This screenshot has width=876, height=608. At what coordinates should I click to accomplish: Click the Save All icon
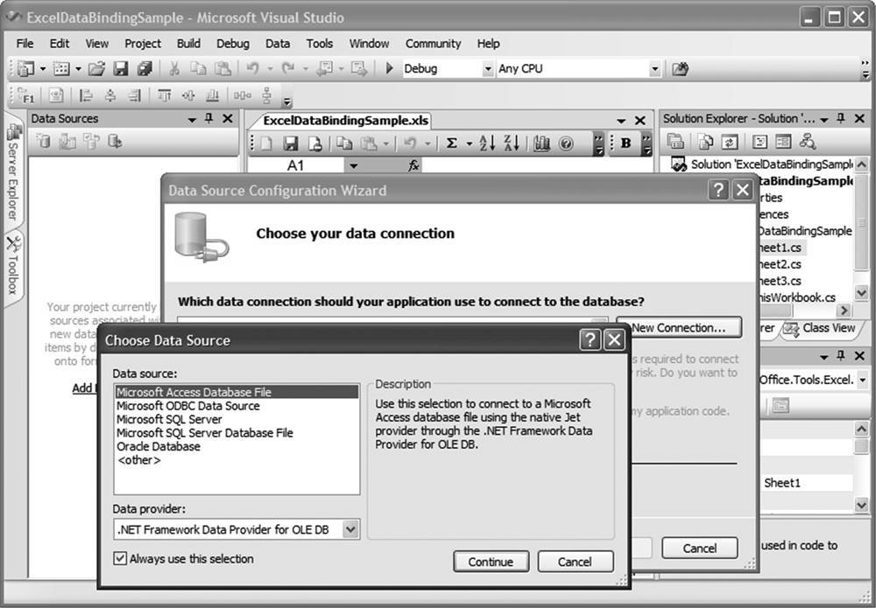pyautogui.click(x=145, y=68)
